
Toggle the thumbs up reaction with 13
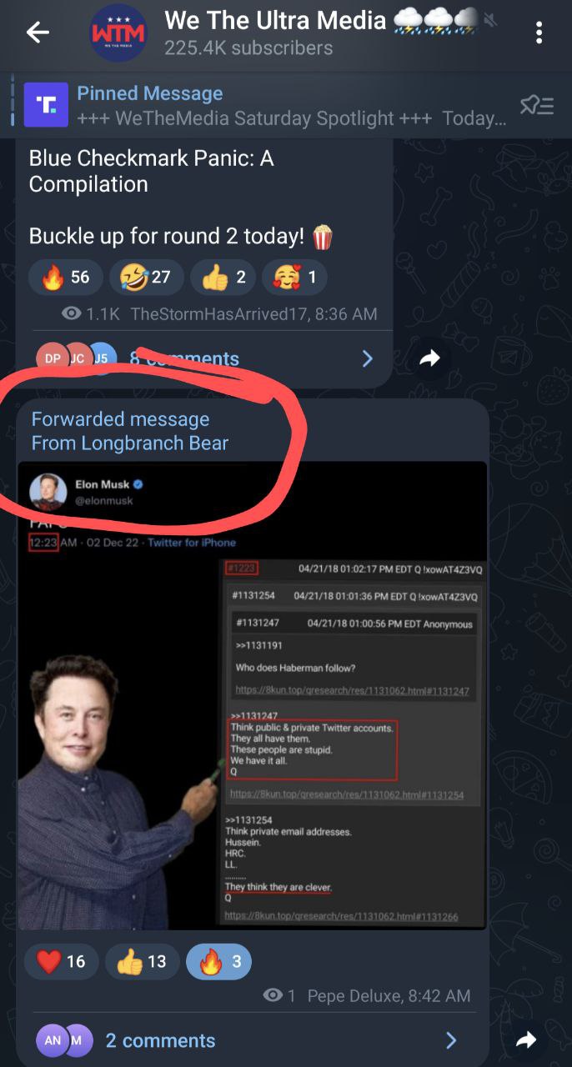pos(142,961)
